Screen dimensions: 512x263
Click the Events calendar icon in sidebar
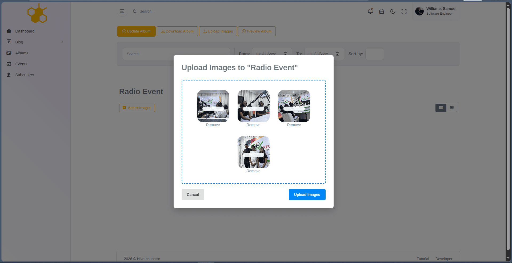tap(9, 64)
